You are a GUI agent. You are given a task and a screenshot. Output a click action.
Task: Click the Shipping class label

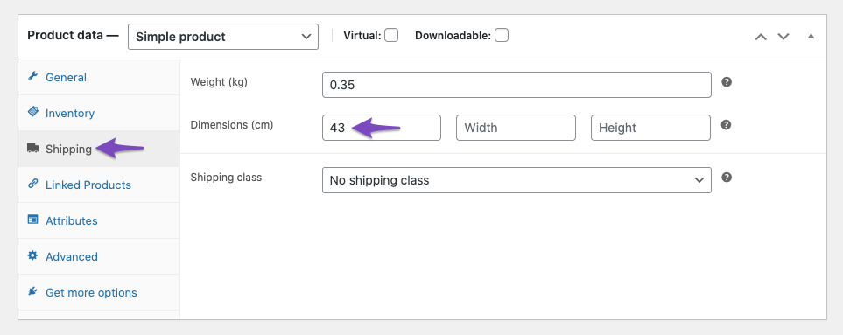226,178
